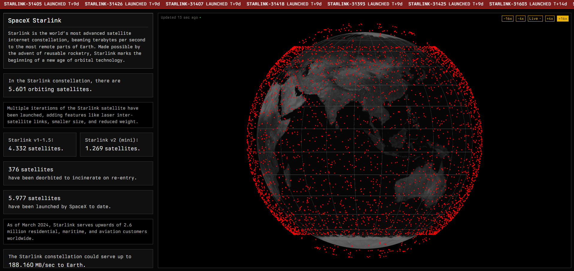Viewport: 574px width, 271px height.
Task: Select the Starlink v1-1.5 satellite count card
Action: pyautogui.click(x=40, y=145)
